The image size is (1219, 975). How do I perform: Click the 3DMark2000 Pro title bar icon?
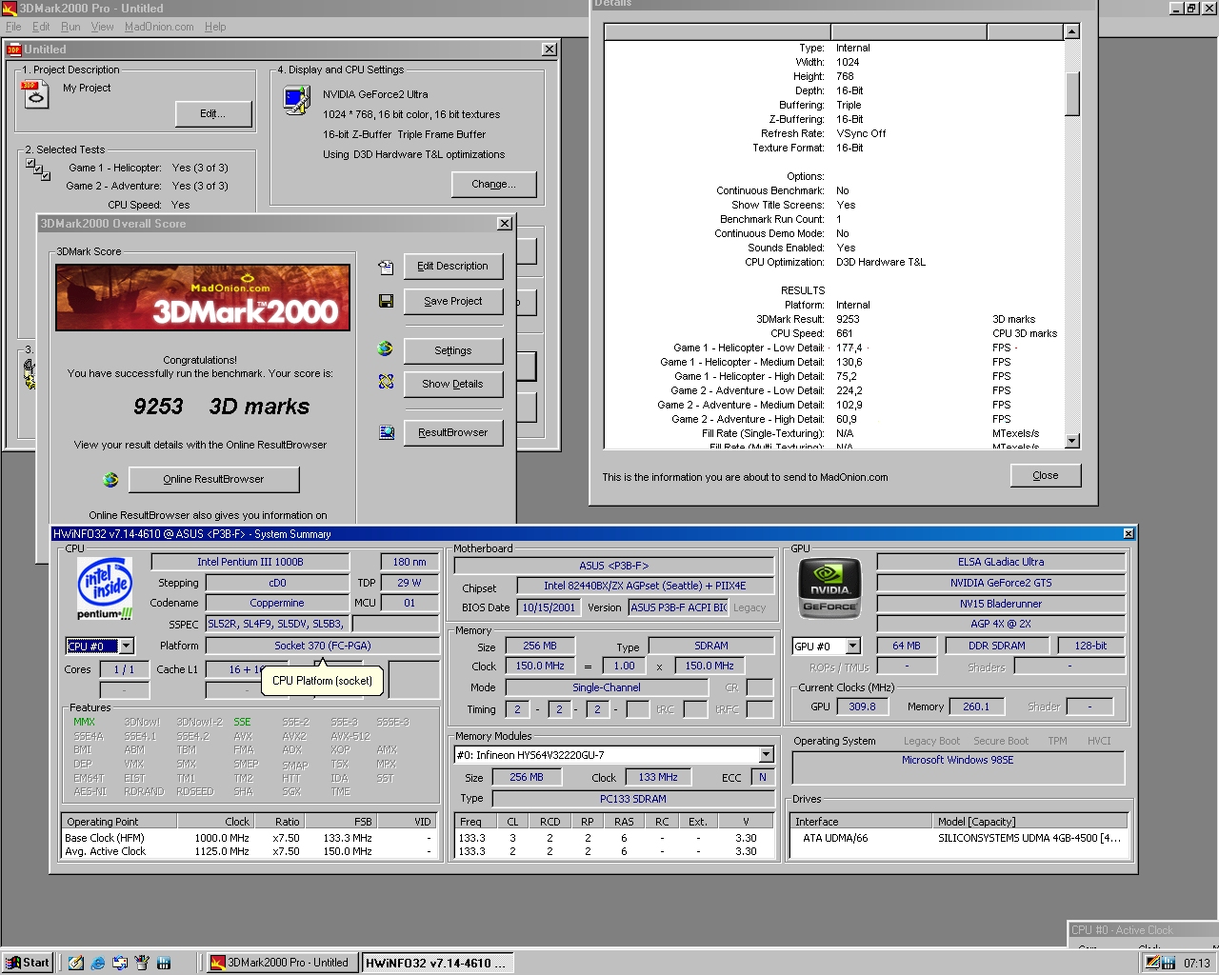10,8
